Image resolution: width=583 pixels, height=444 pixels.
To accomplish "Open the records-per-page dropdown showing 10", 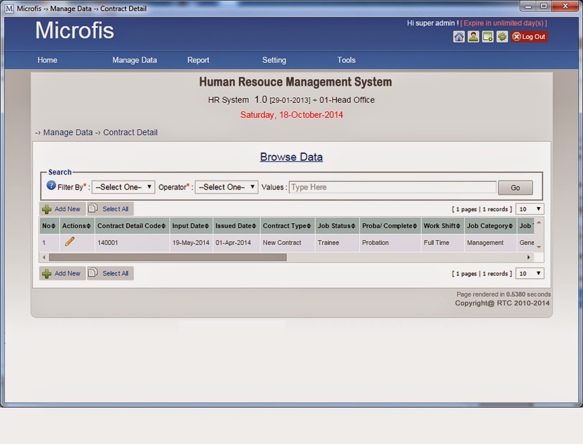I will (529, 208).
